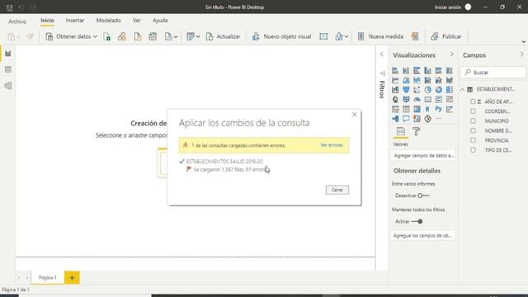Select the KPI visual
528x297 pixels.
pyautogui.click(x=449, y=99)
